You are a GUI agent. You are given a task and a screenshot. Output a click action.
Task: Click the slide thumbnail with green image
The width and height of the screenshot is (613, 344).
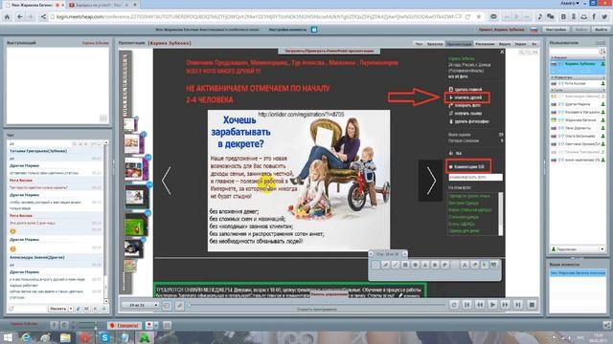click(x=136, y=226)
